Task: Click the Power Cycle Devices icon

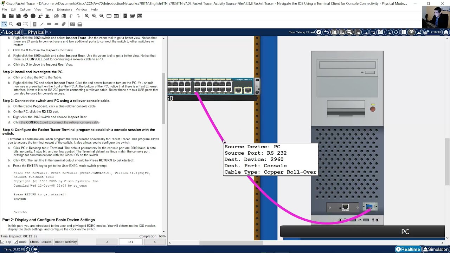Action: pyautogui.click(x=28, y=249)
